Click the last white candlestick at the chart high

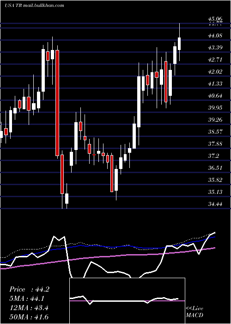179,44
